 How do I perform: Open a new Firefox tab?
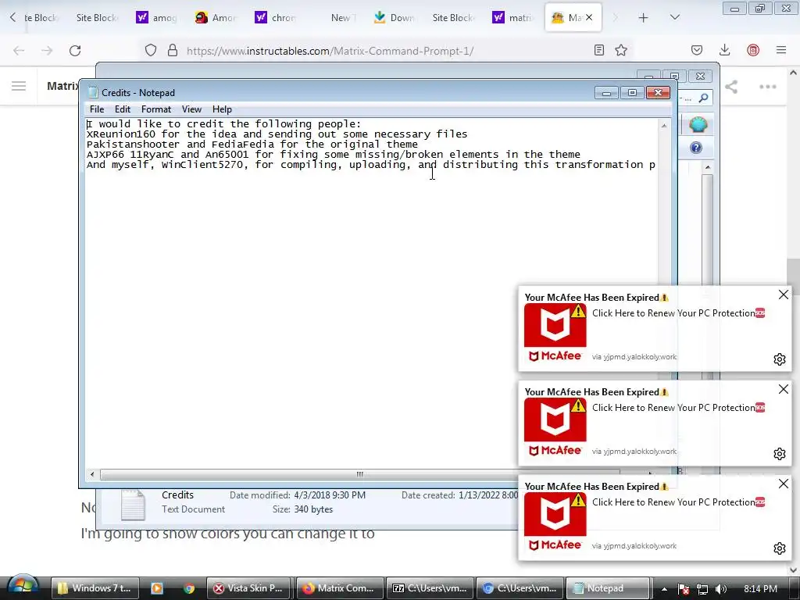[x=644, y=18]
